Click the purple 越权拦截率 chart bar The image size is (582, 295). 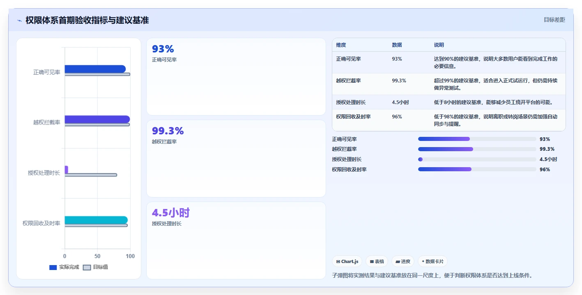coord(97,119)
